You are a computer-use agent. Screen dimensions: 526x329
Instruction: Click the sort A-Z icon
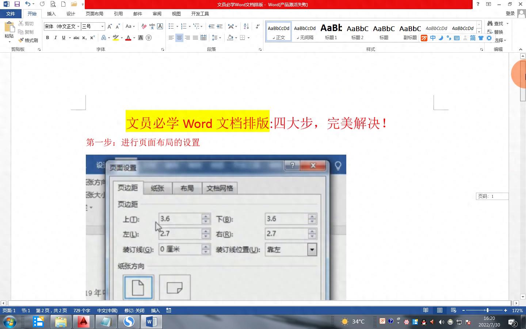246,26
